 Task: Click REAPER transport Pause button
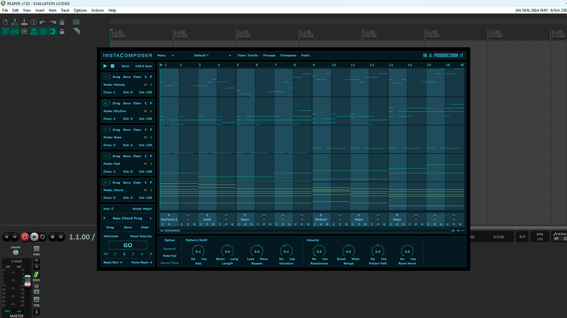tap(61, 237)
